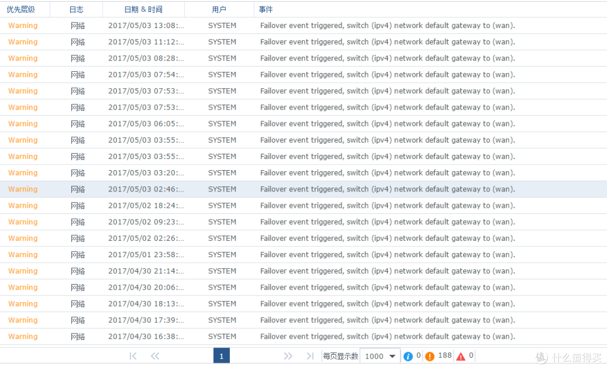This screenshot has width=607, height=370.
Task: Click Warning label in the 13:08 row
Action: tap(23, 25)
